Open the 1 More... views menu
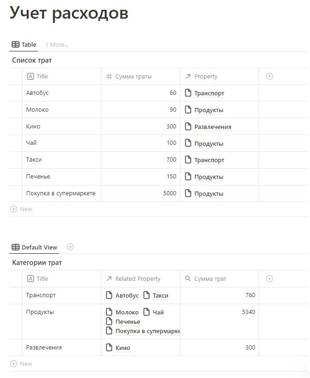Image resolution: width=310 pixels, height=378 pixels. pos(57,44)
